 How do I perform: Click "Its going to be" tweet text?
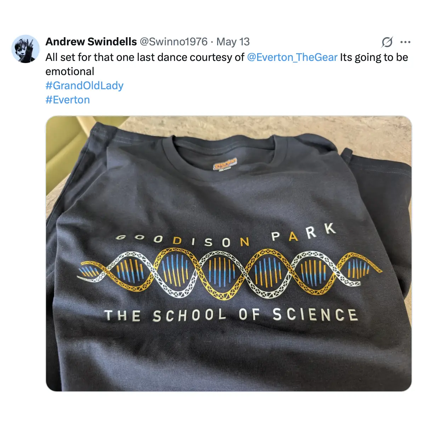(374, 57)
